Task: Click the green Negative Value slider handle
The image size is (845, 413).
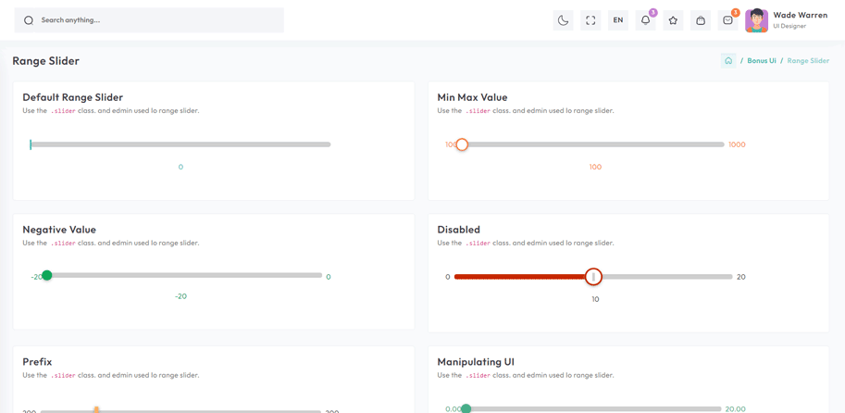Action: tap(47, 276)
